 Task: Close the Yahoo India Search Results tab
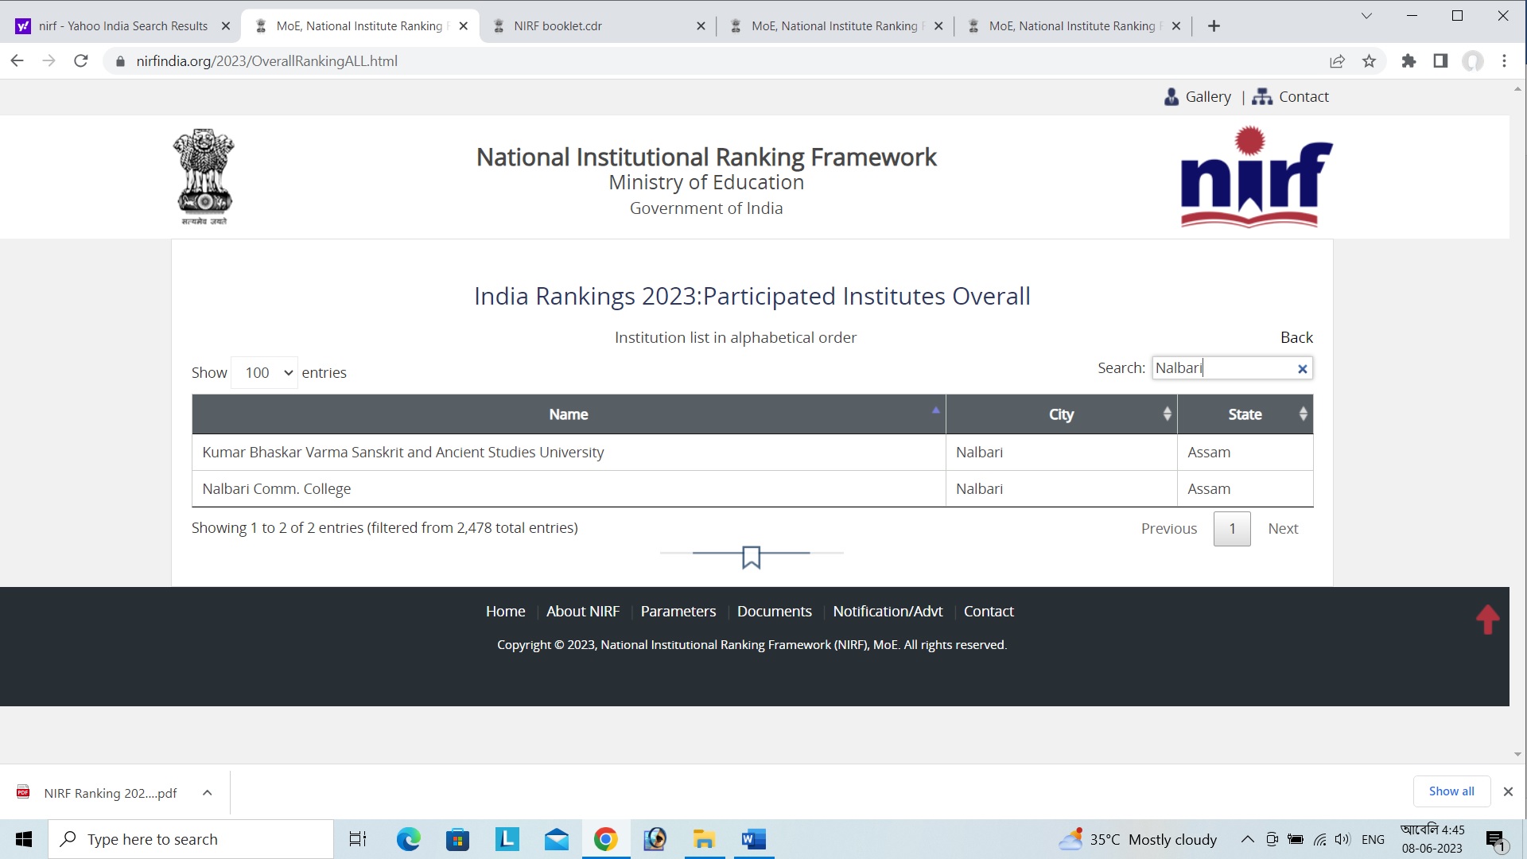tap(226, 26)
